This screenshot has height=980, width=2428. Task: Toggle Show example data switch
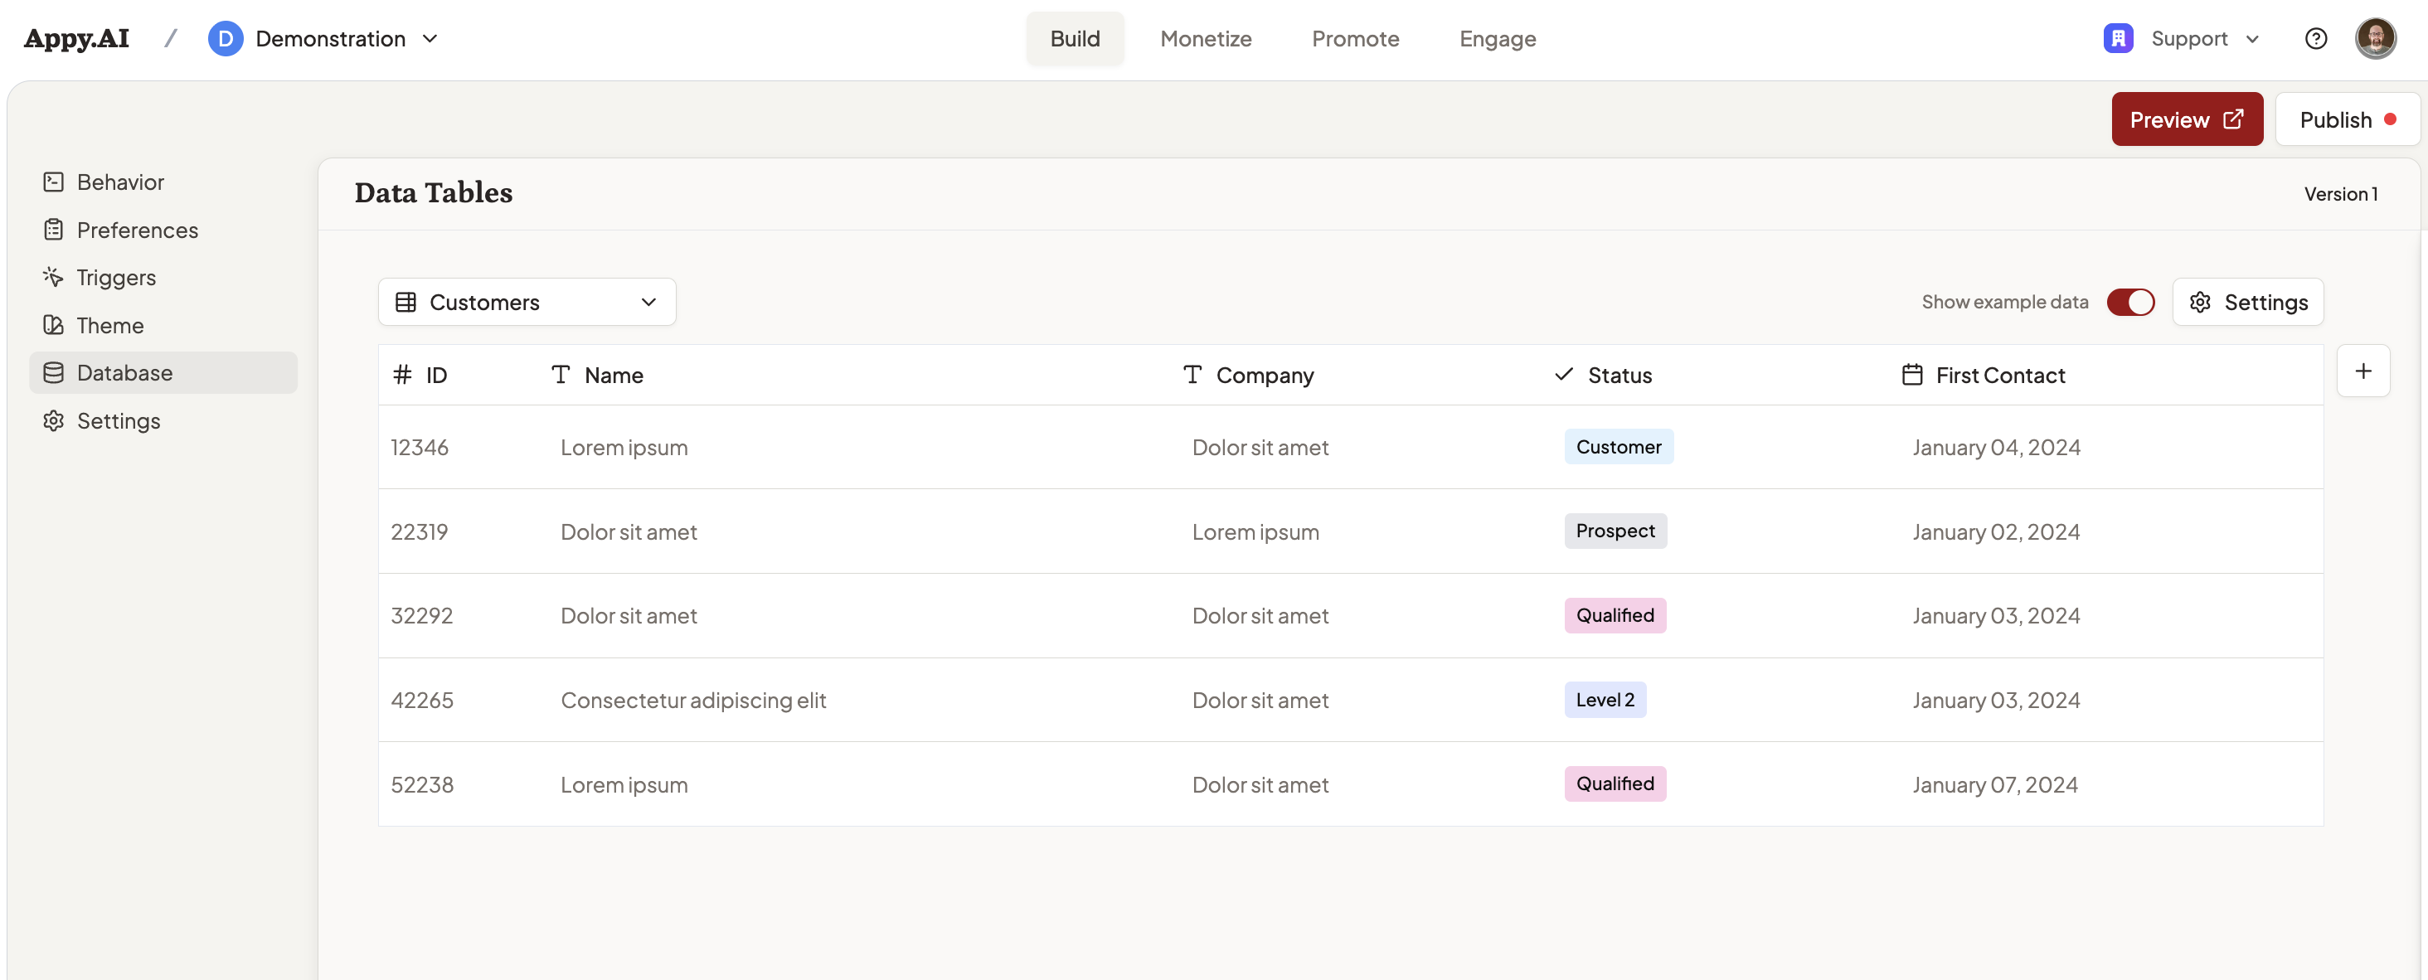(x=2129, y=302)
